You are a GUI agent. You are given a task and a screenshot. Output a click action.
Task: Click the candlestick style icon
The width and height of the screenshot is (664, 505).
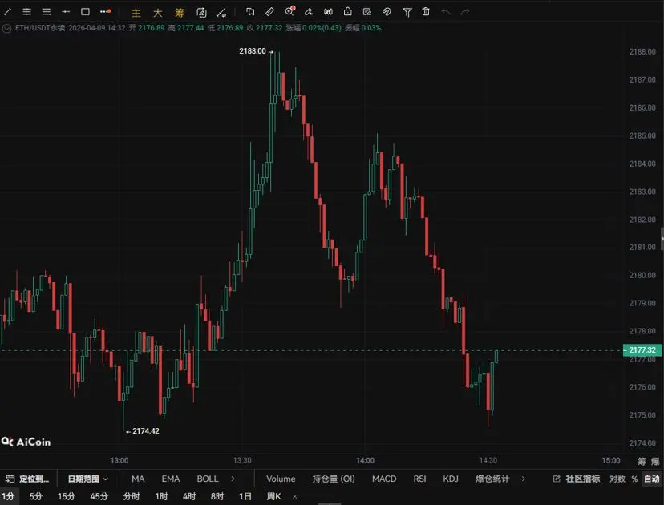[x=328, y=12]
